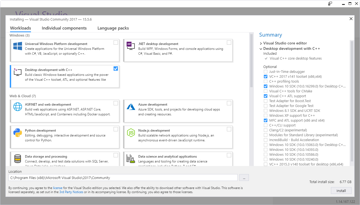Enable Windows 10 SDK (10.0.15063.0) option
Image resolution: width=360 pixels, height=205 pixels.
pos(265,145)
